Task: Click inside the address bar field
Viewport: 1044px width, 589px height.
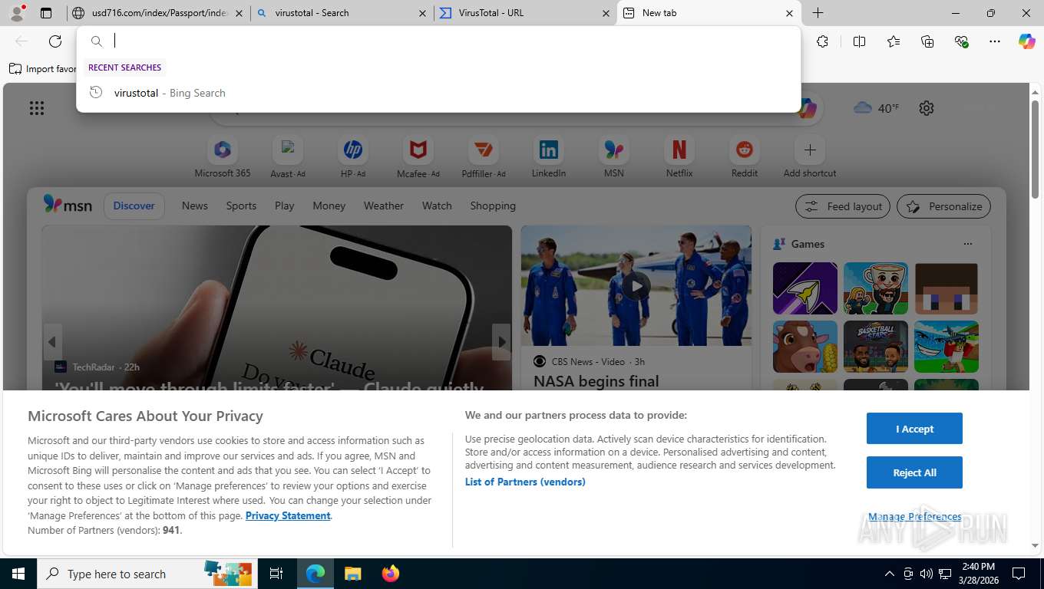Action: click(x=438, y=41)
